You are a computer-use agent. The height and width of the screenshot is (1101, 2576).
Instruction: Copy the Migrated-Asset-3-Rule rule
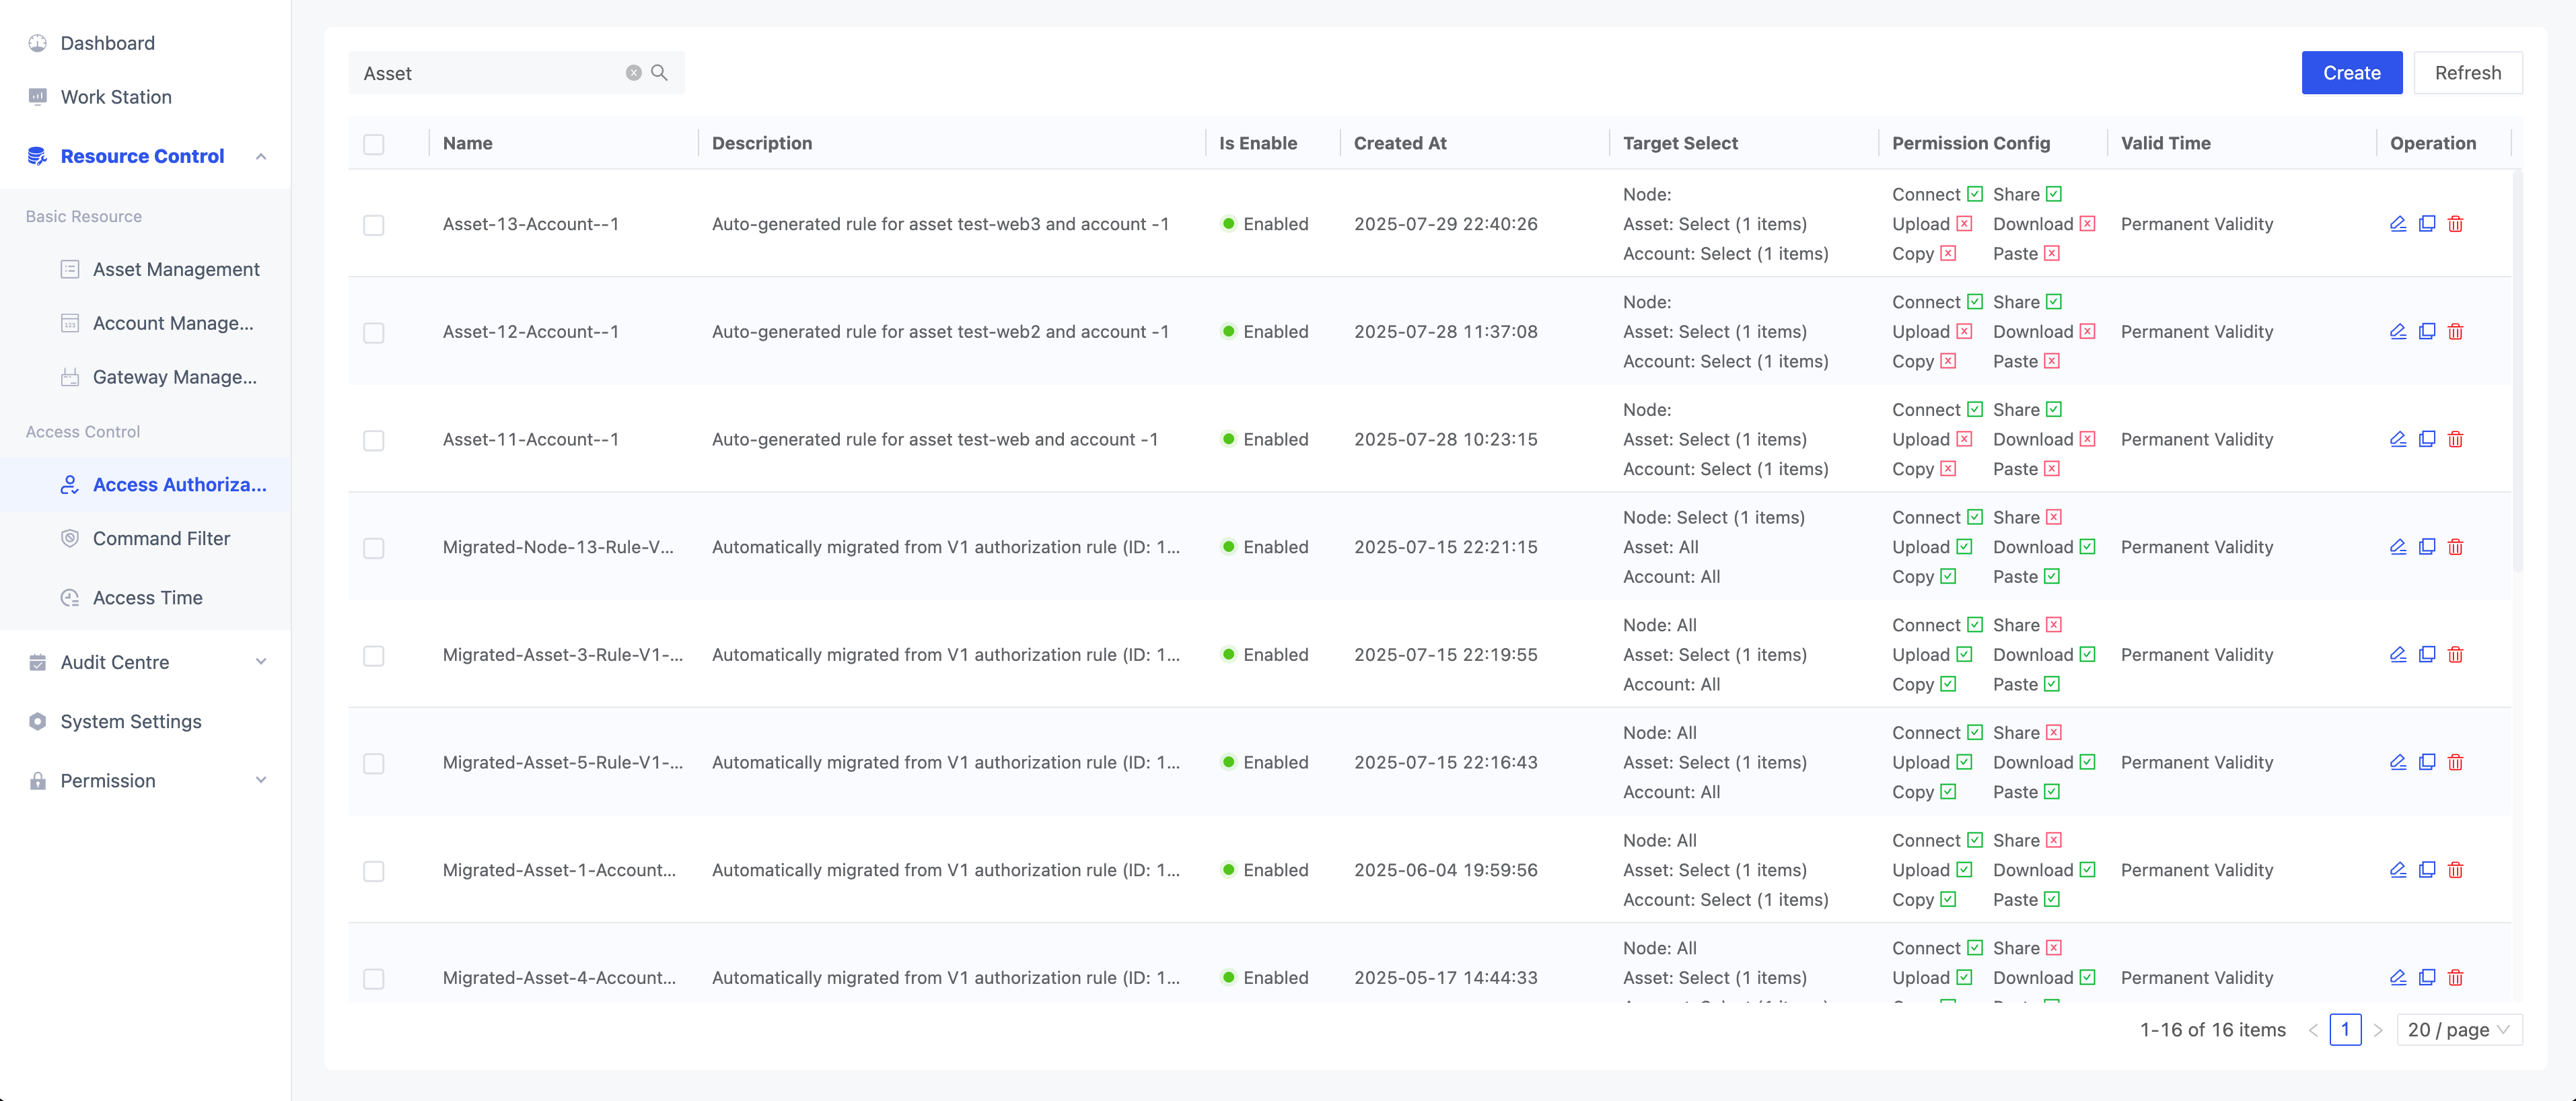click(2427, 655)
